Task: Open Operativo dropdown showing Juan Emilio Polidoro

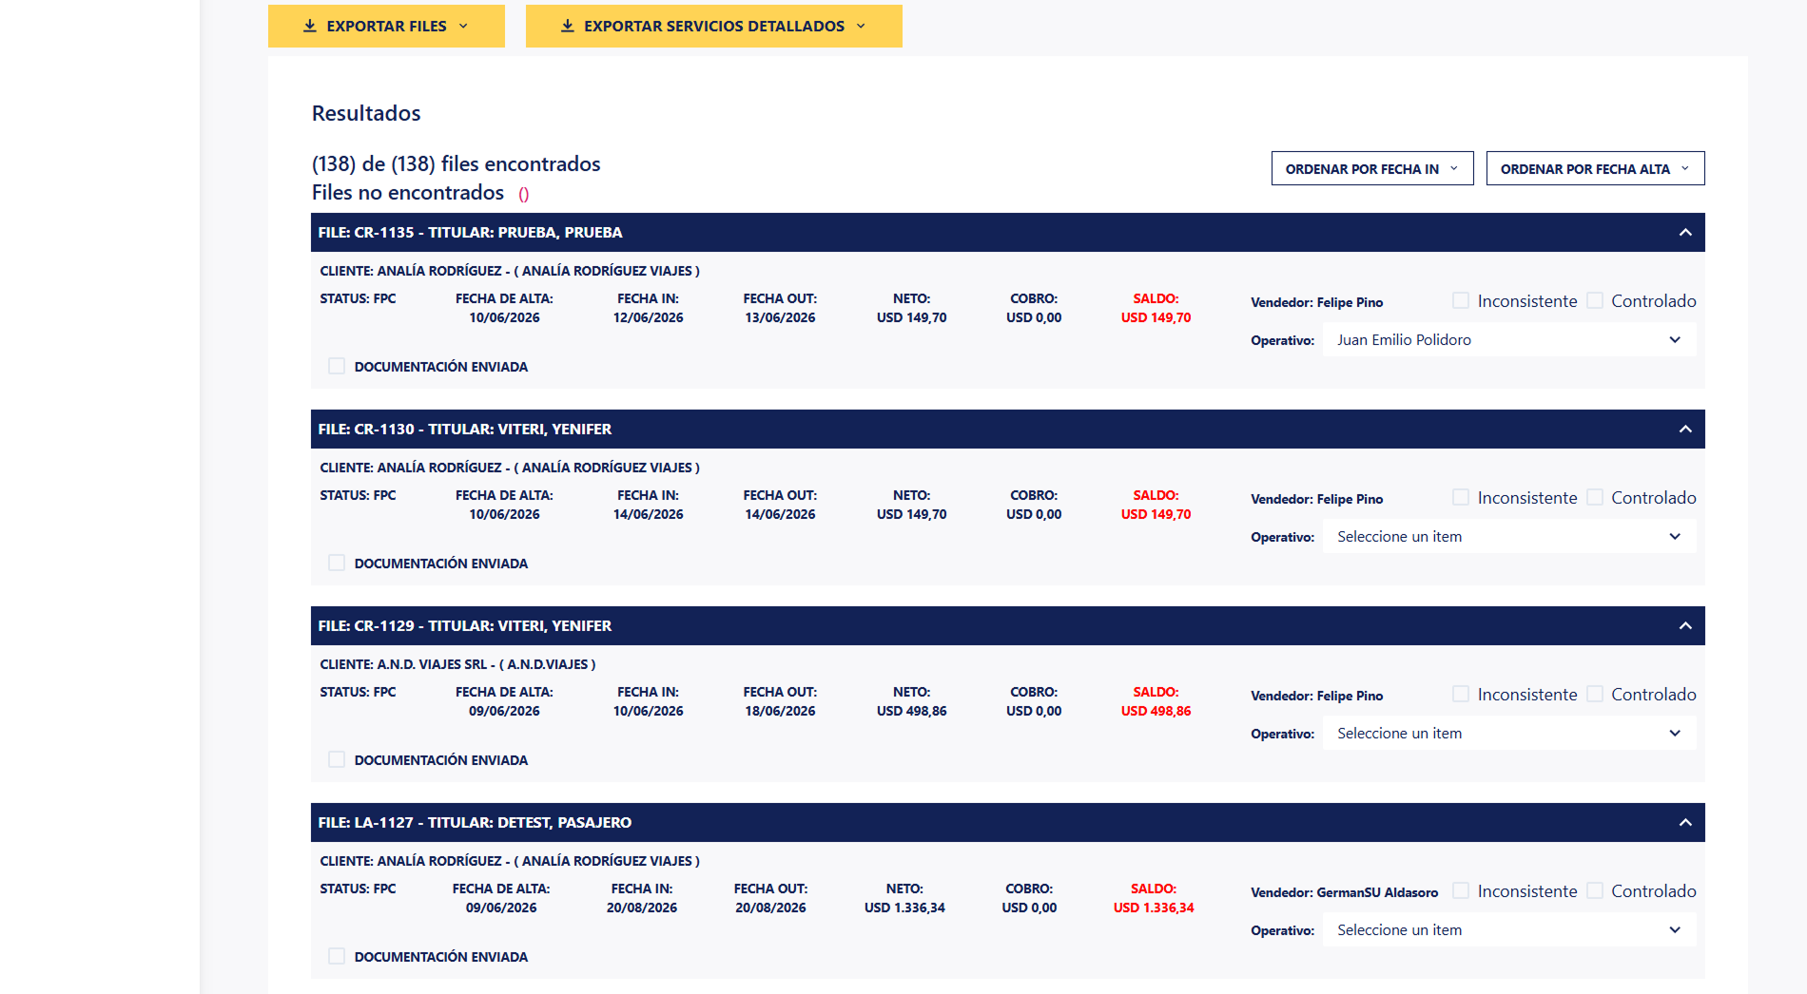Action: pos(1509,340)
